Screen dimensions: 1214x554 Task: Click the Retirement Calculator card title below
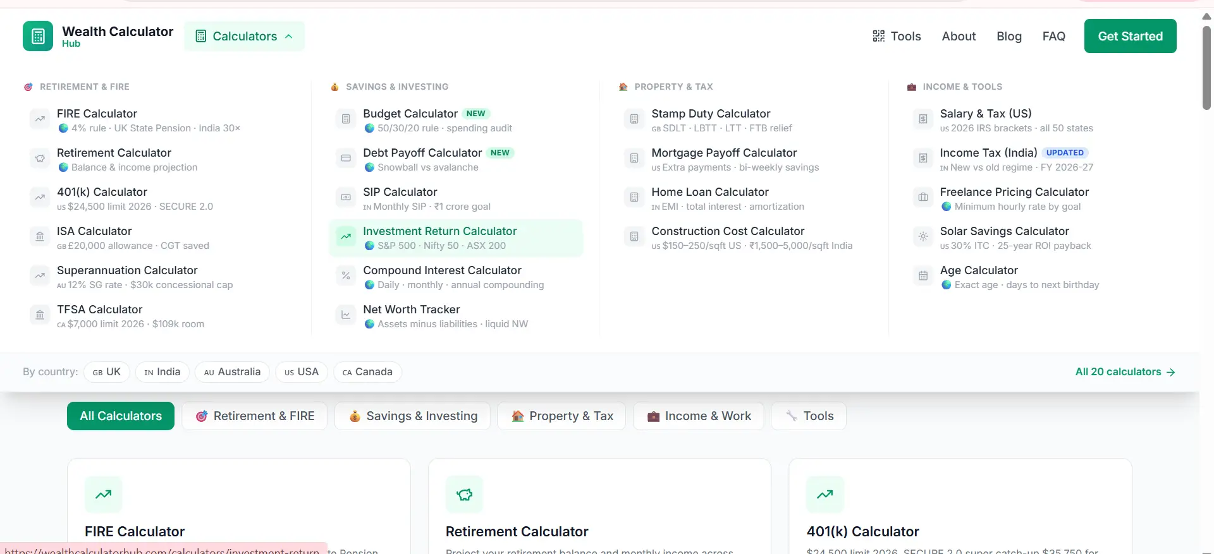click(x=517, y=532)
